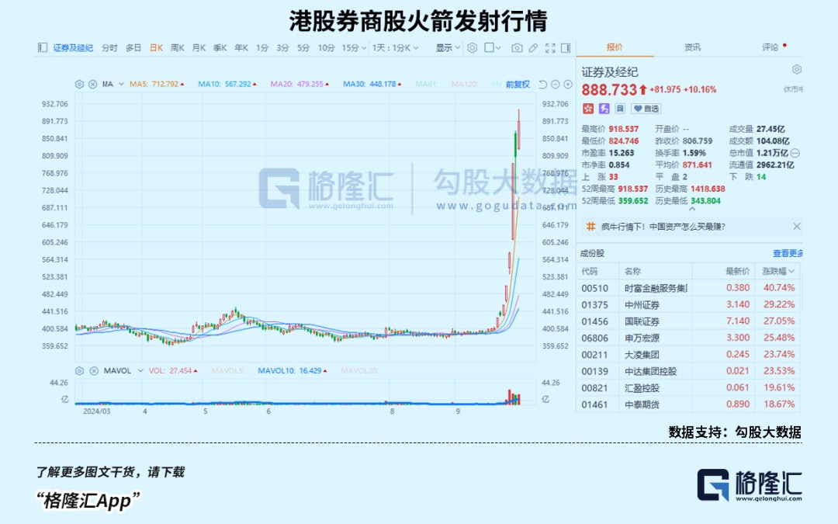Open the 资讯 news tab
838x524 pixels.
pyautogui.click(x=693, y=47)
